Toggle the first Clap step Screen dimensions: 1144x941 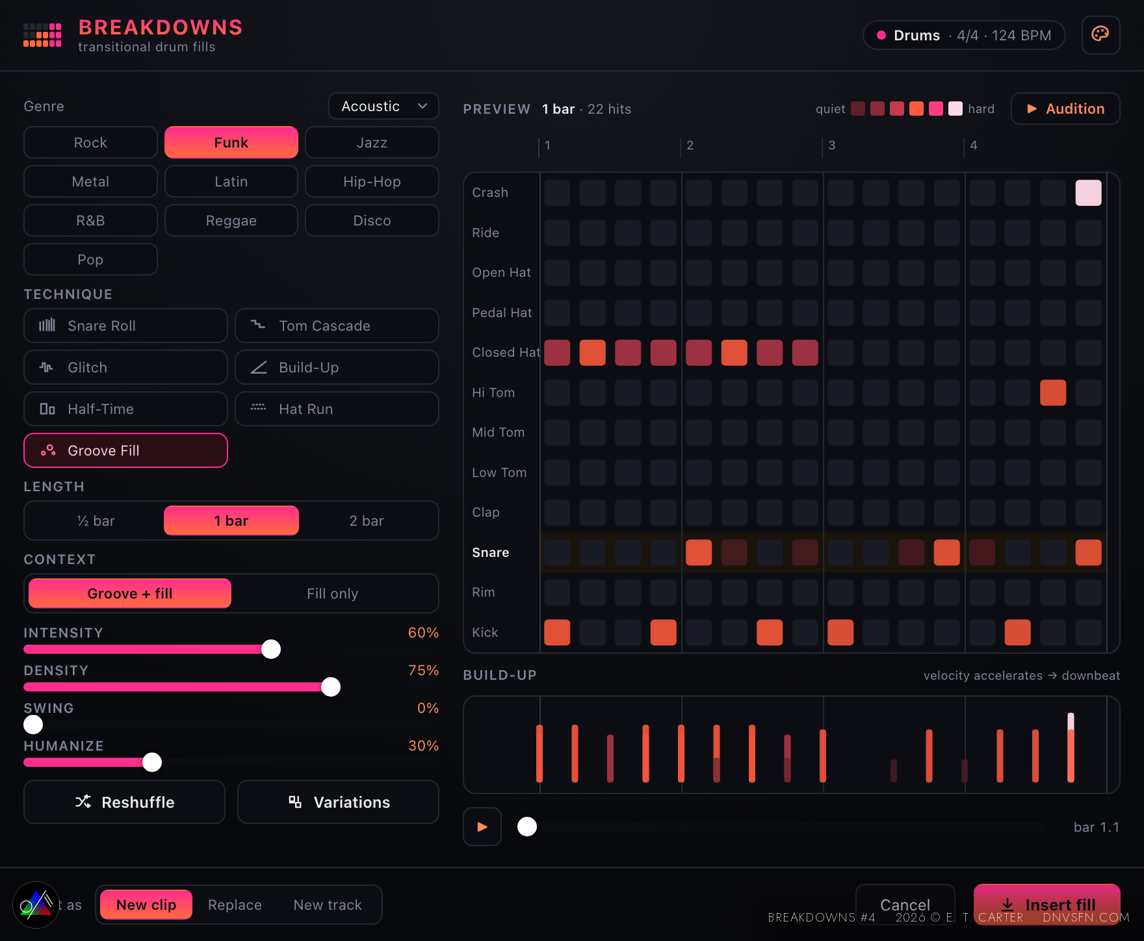pos(557,513)
